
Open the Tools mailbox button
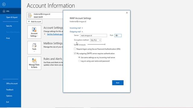tap(34, 48)
